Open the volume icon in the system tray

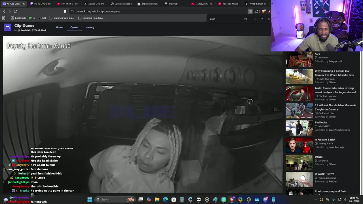pyautogui.click(x=344, y=199)
